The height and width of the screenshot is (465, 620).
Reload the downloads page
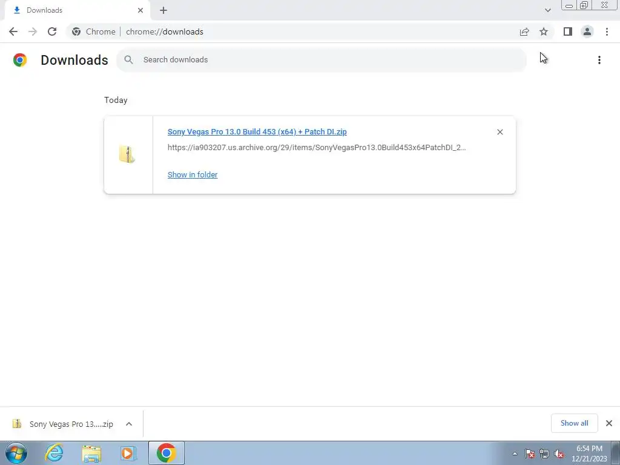[52, 31]
